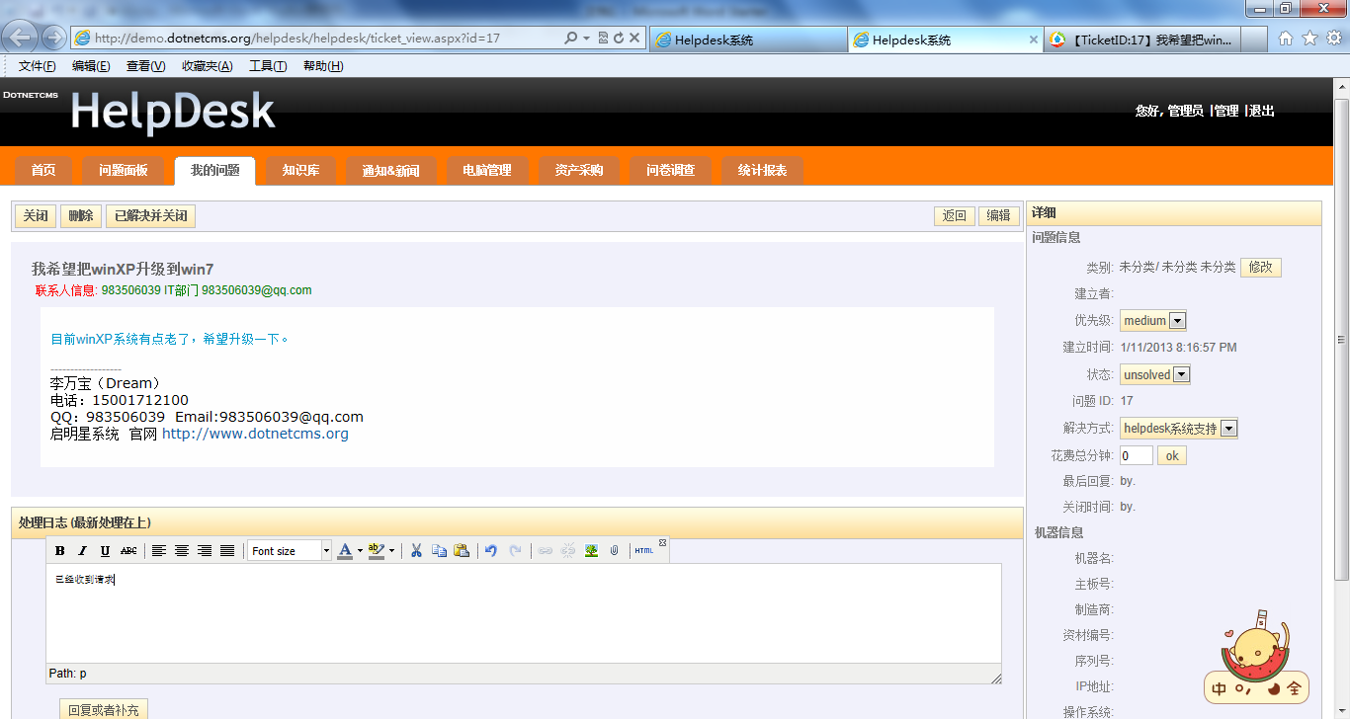Paste using the editor clipboard icon
The height and width of the screenshot is (719, 1350).
pyautogui.click(x=462, y=551)
